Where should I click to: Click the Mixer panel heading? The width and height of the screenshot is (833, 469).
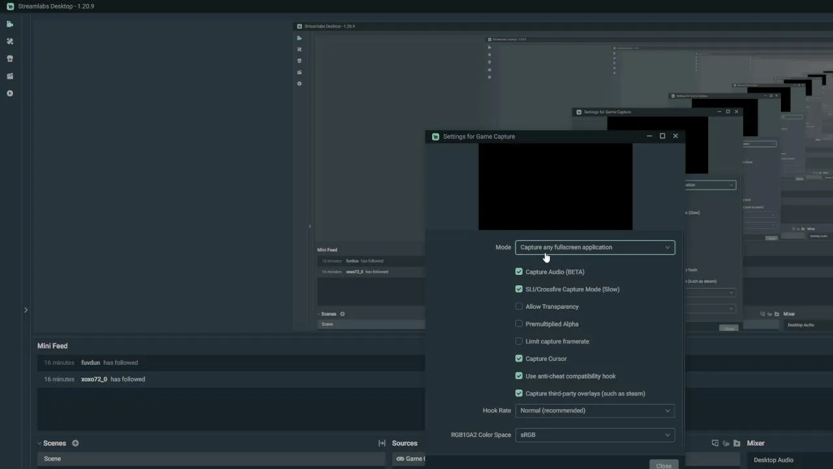tap(756, 443)
